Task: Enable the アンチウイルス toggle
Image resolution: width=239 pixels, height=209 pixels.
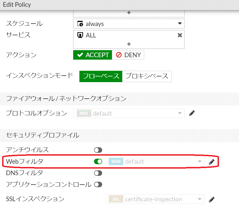Action: tap(98, 150)
